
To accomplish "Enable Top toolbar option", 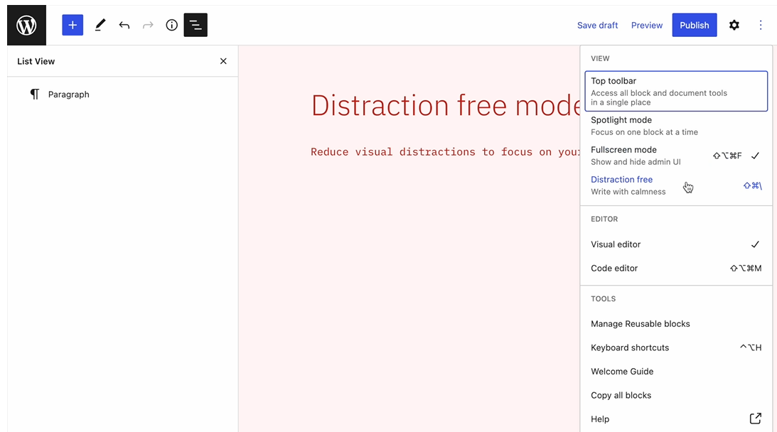I will (x=675, y=91).
